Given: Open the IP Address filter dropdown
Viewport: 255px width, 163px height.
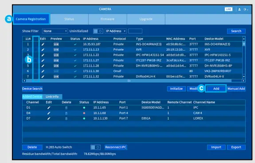Looking at the screenshot, I should (116, 31).
